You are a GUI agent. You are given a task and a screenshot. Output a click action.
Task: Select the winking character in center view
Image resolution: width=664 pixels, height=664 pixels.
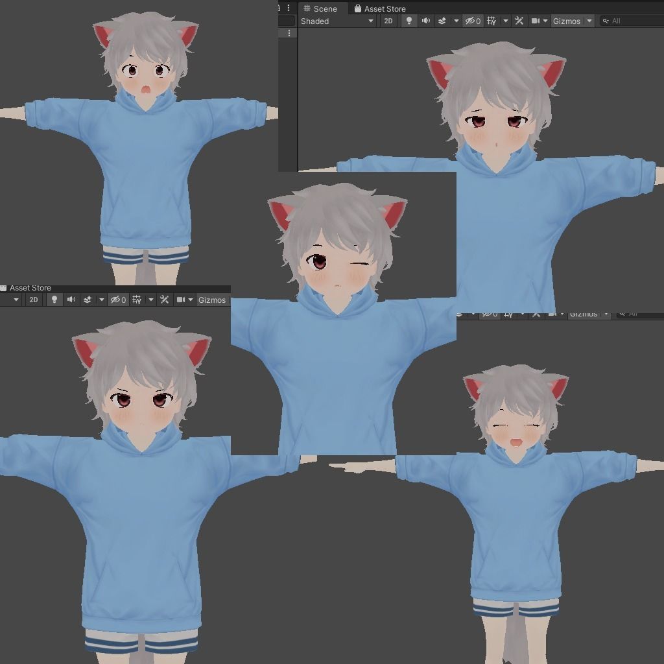point(338,318)
